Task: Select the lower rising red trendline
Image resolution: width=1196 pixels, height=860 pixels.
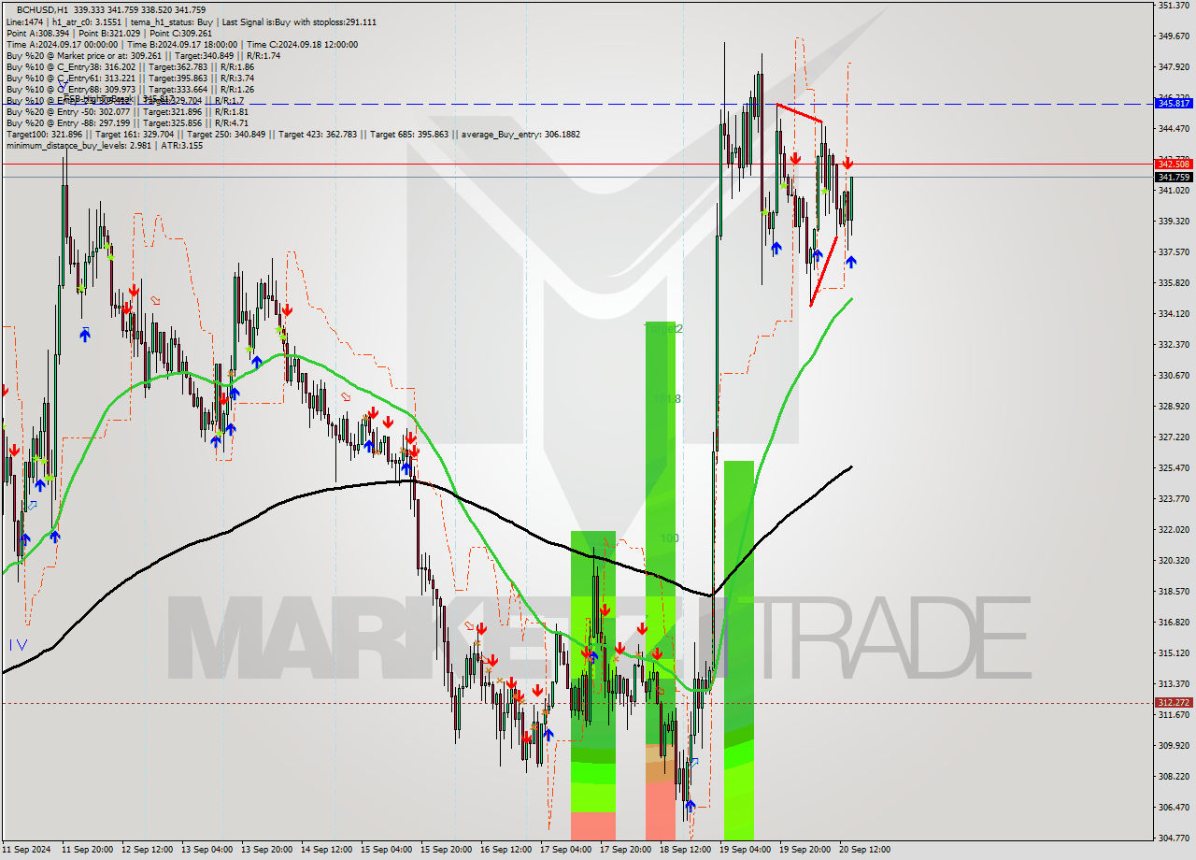Action: pyautogui.click(x=823, y=271)
